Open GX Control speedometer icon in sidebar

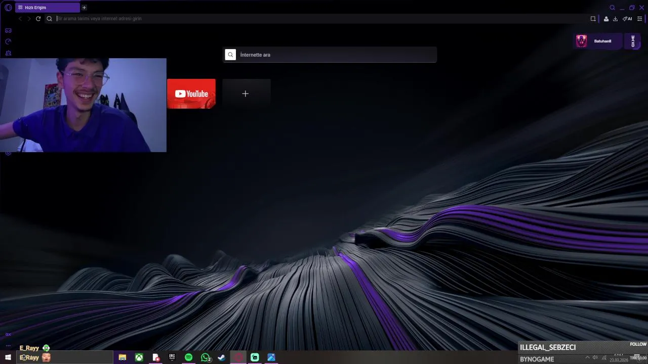tap(8, 42)
